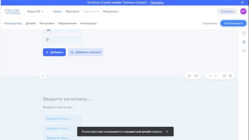
Task: Move question down with arrow
Action: pos(216,76)
